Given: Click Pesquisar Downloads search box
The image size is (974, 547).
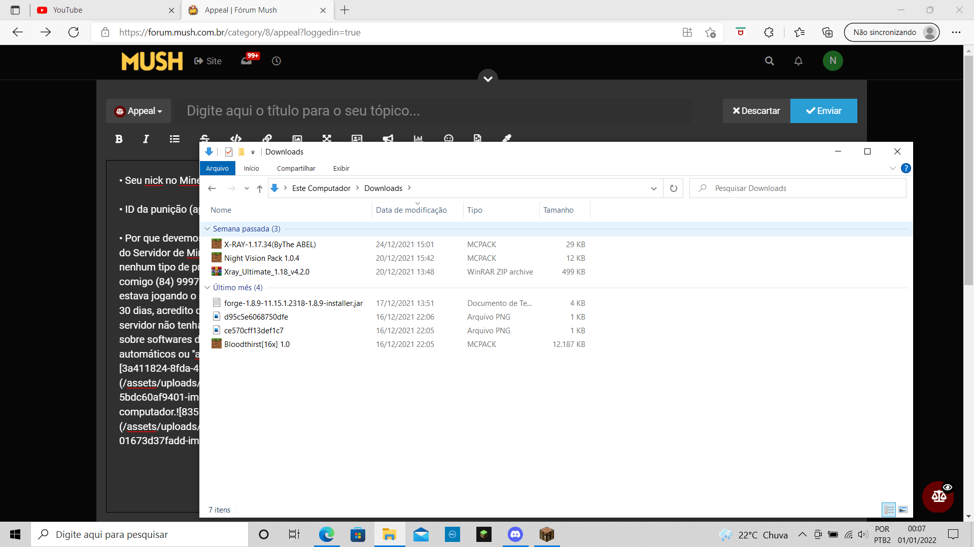Looking at the screenshot, I should [x=798, y=188].
